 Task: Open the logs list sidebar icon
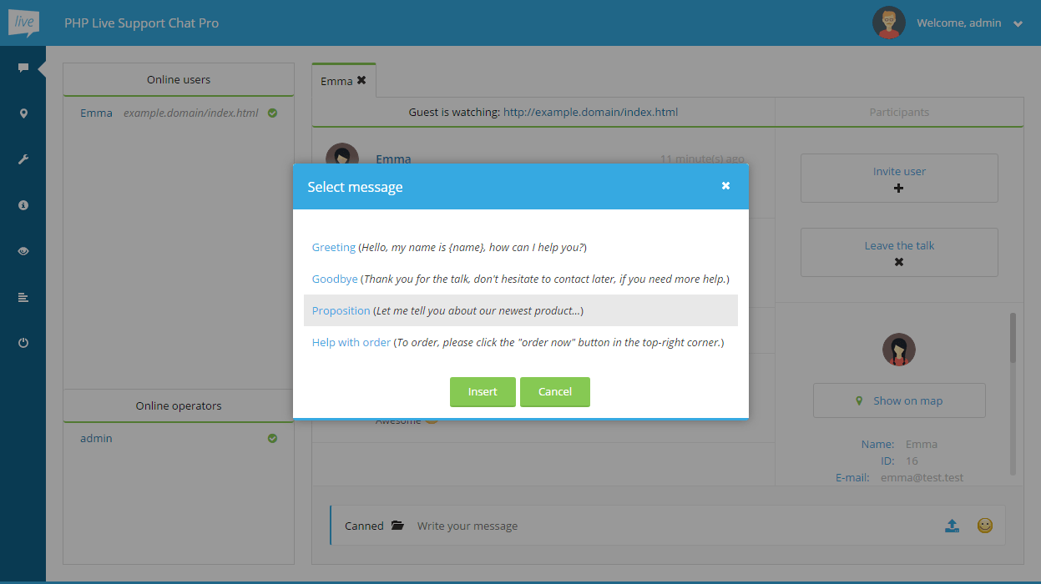(23, 297)
